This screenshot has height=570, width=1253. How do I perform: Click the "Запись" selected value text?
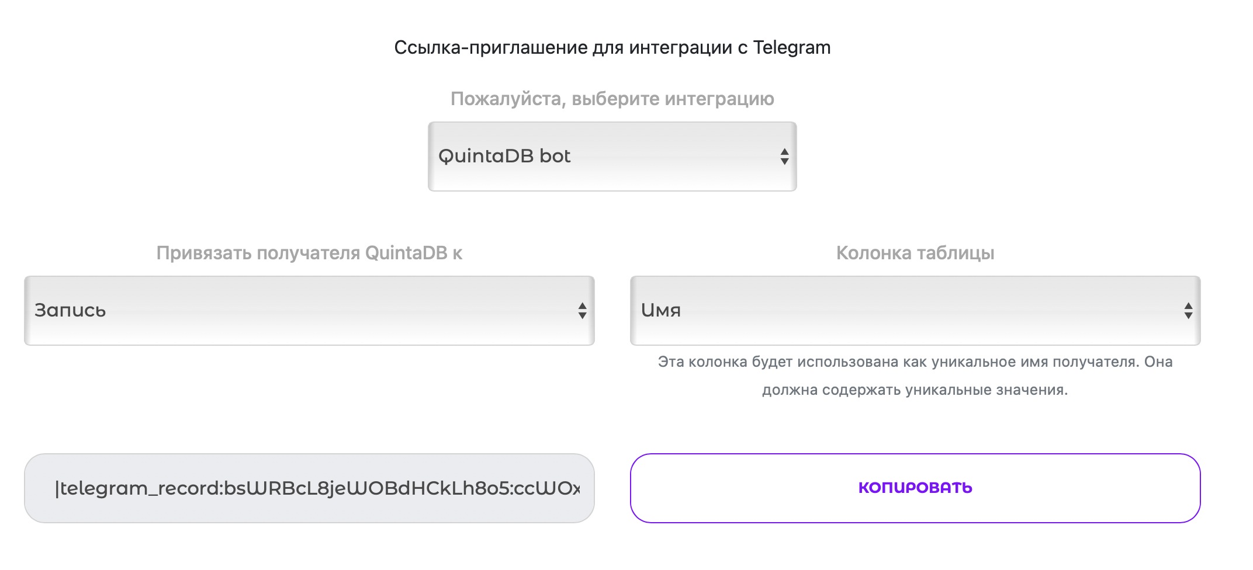click(70, 311)
